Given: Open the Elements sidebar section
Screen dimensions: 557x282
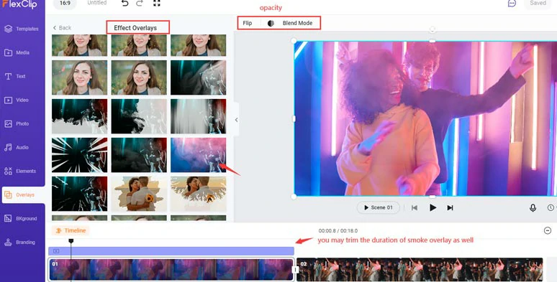Looking at the screenshot, I should [20, 171].
